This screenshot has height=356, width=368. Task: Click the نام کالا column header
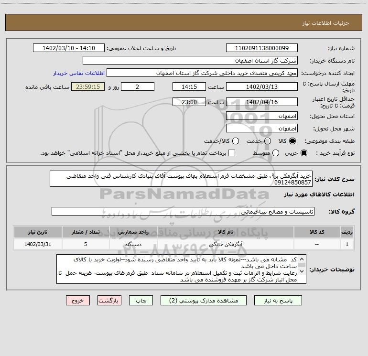point(226,232)
